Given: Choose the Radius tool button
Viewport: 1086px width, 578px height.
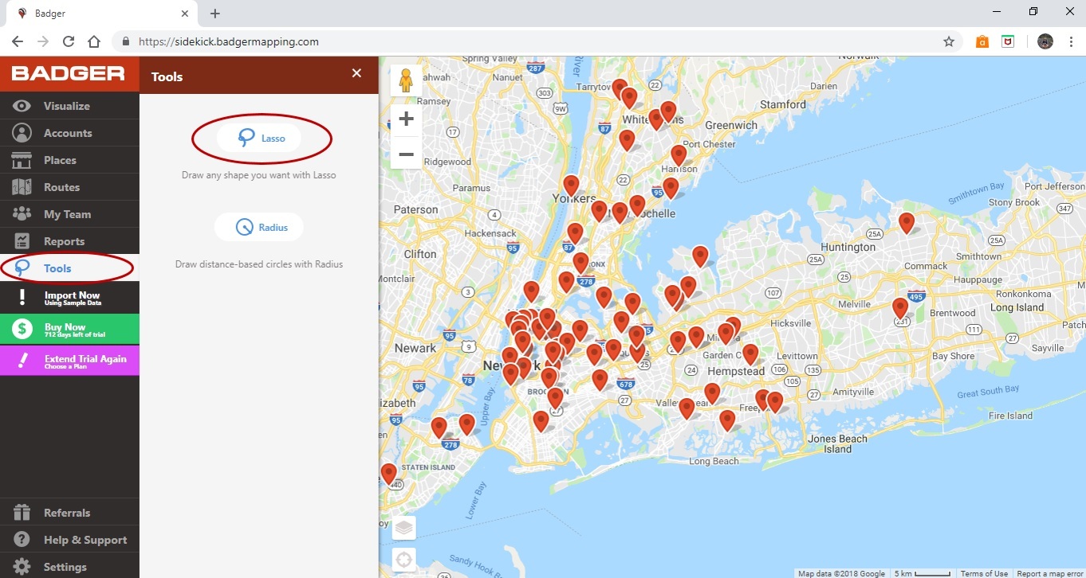Looking at the screenshot, I should [259, 228].
